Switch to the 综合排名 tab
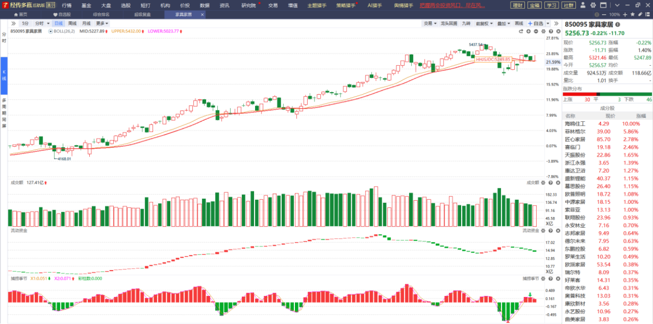The height and width of the screenshot is (324, 653). (x=101, y=15)
